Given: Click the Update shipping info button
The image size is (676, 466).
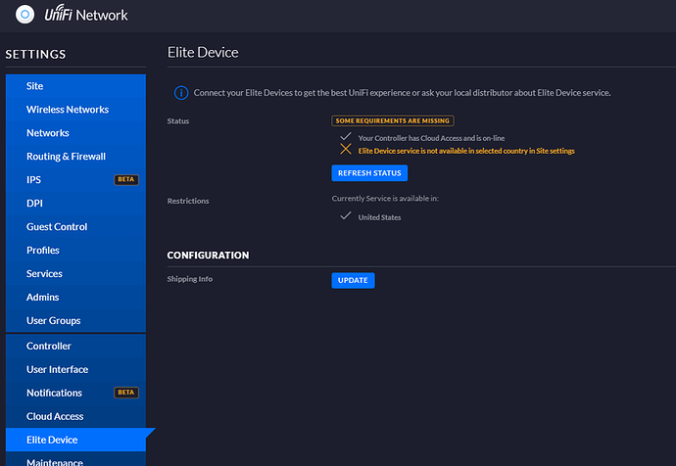Looking at the screenshot, I should pos(353,280).
